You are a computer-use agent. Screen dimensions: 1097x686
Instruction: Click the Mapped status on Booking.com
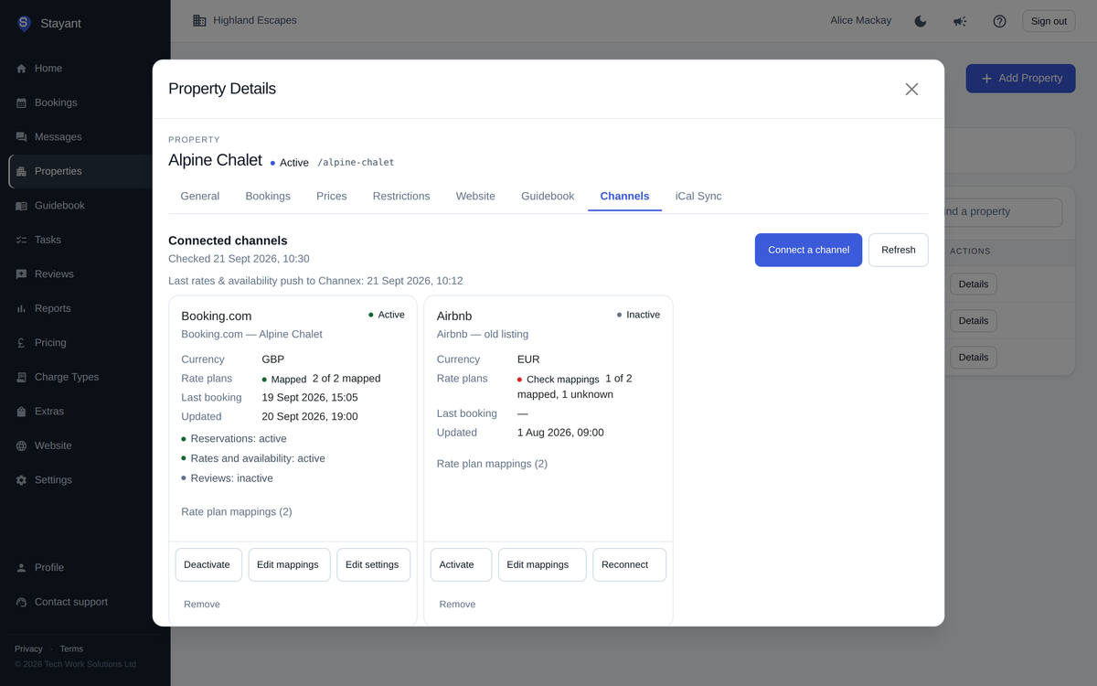pos(284,380)
